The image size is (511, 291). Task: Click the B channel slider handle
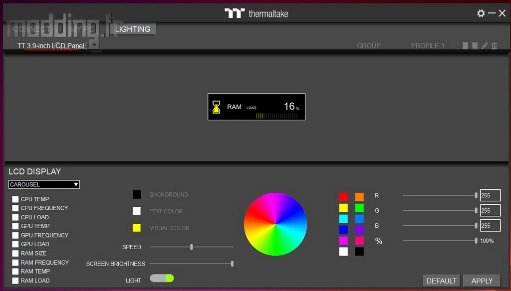pos(476,225)
